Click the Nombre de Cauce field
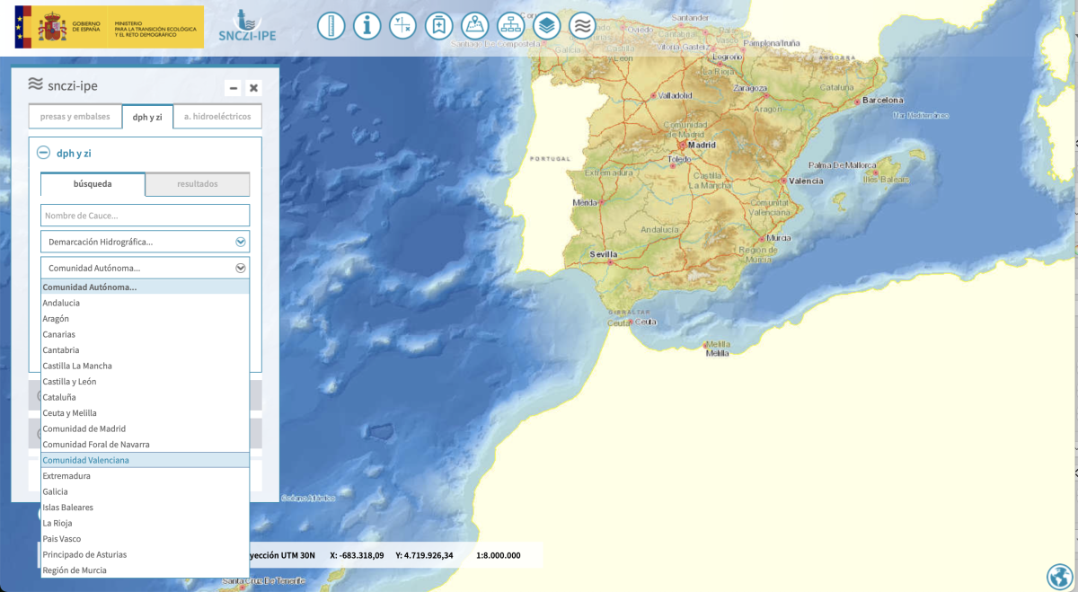The image size is (1078, 592). point(145,216)
